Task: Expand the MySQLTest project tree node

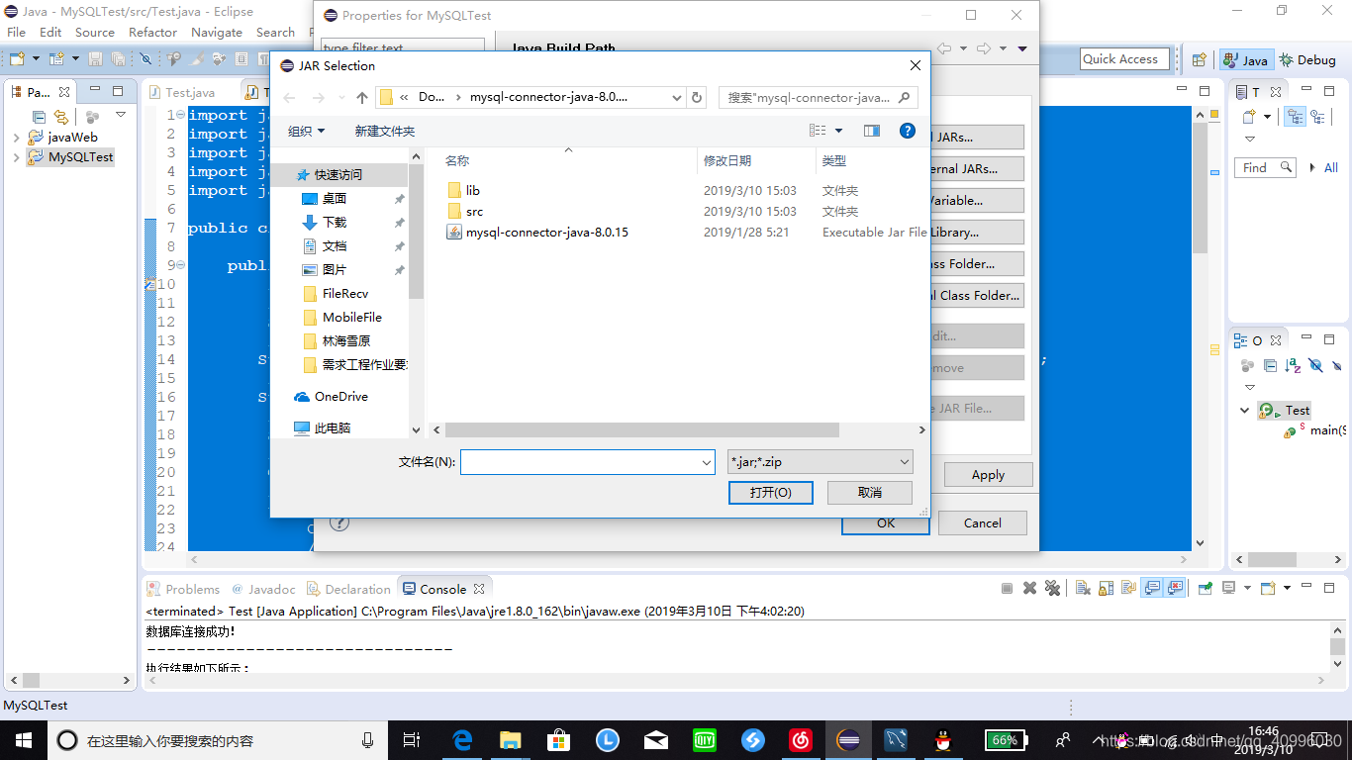Action: 17,157
